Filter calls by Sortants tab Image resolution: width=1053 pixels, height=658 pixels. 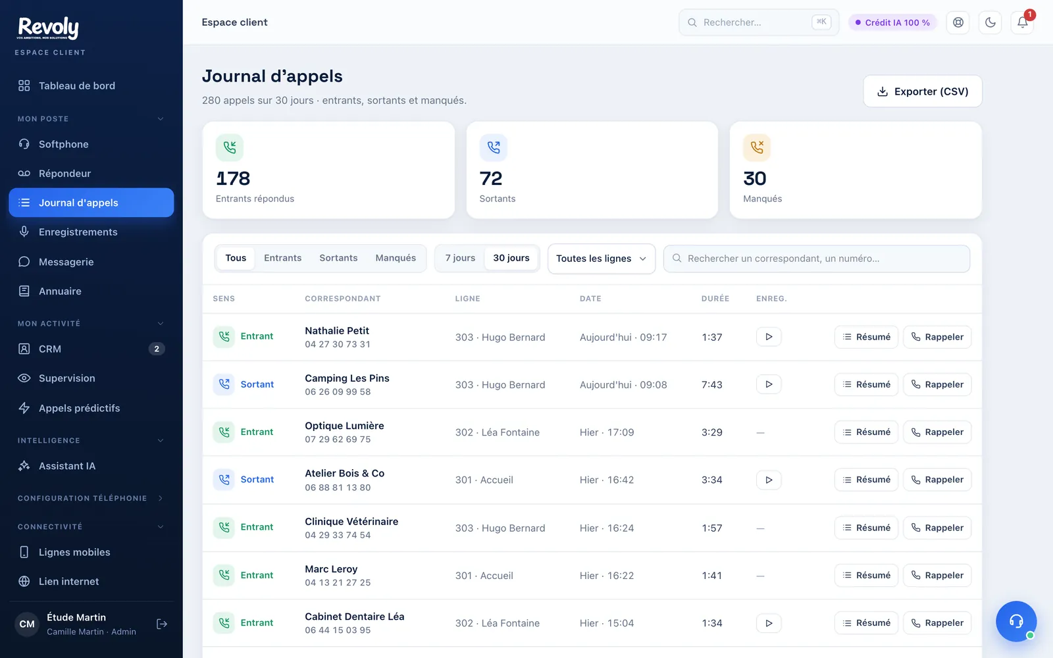click(338, 258)
